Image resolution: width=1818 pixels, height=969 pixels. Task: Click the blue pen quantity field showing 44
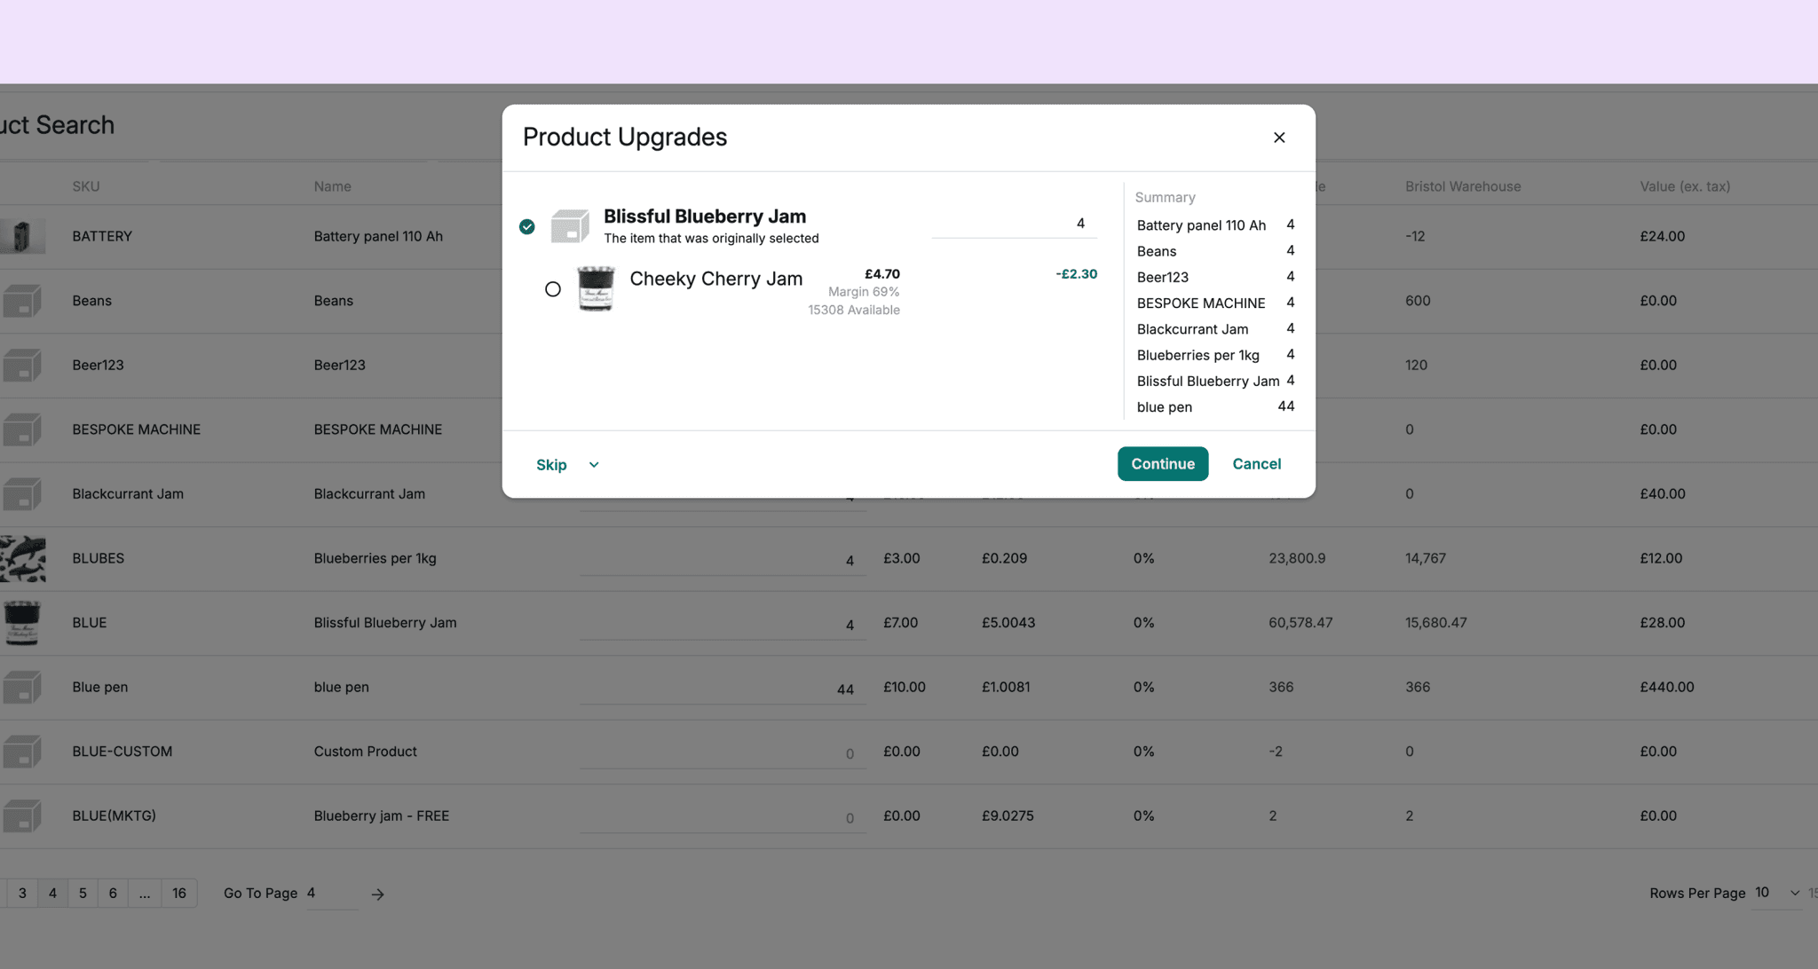(x=723, y=688)
